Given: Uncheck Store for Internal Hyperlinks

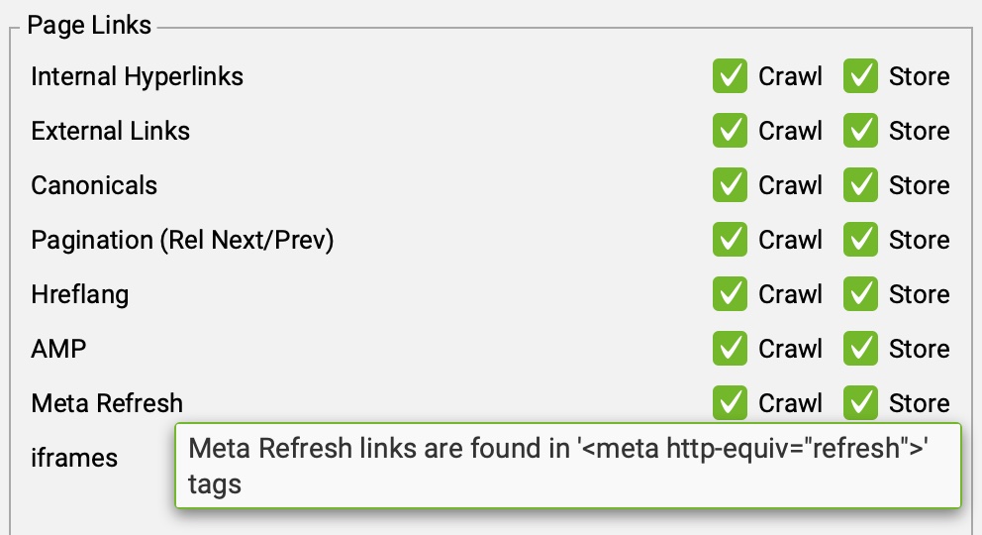Looking at the screenshot, I should tap(860, 76).
